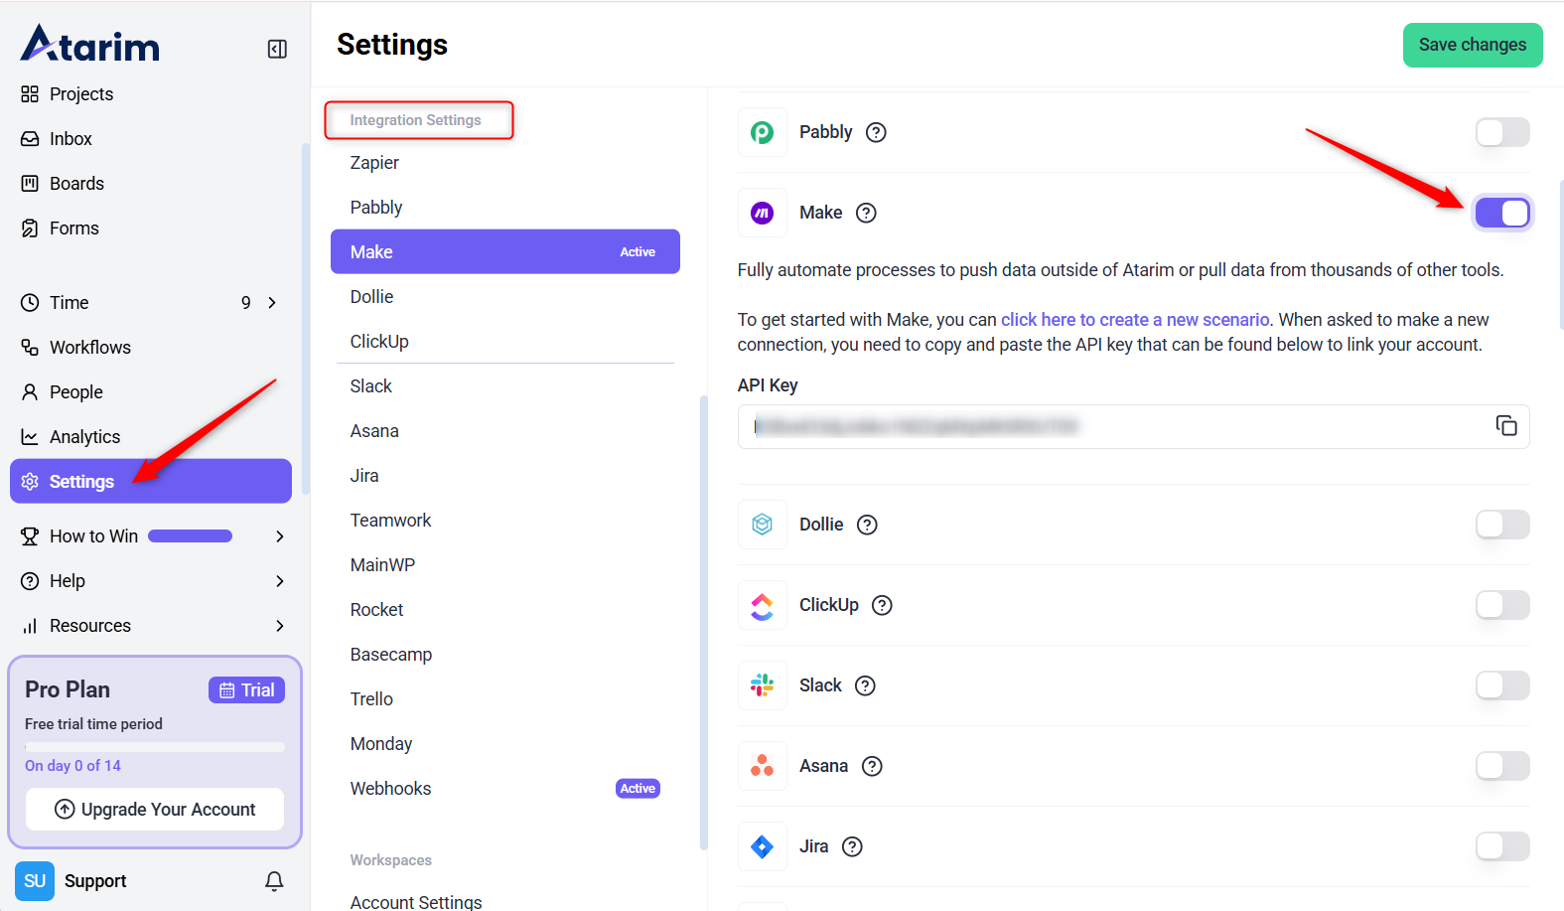Viewport: 1564px width, 911px height.
Task: Click the question mark next to Jira
Action: [852, 846]
